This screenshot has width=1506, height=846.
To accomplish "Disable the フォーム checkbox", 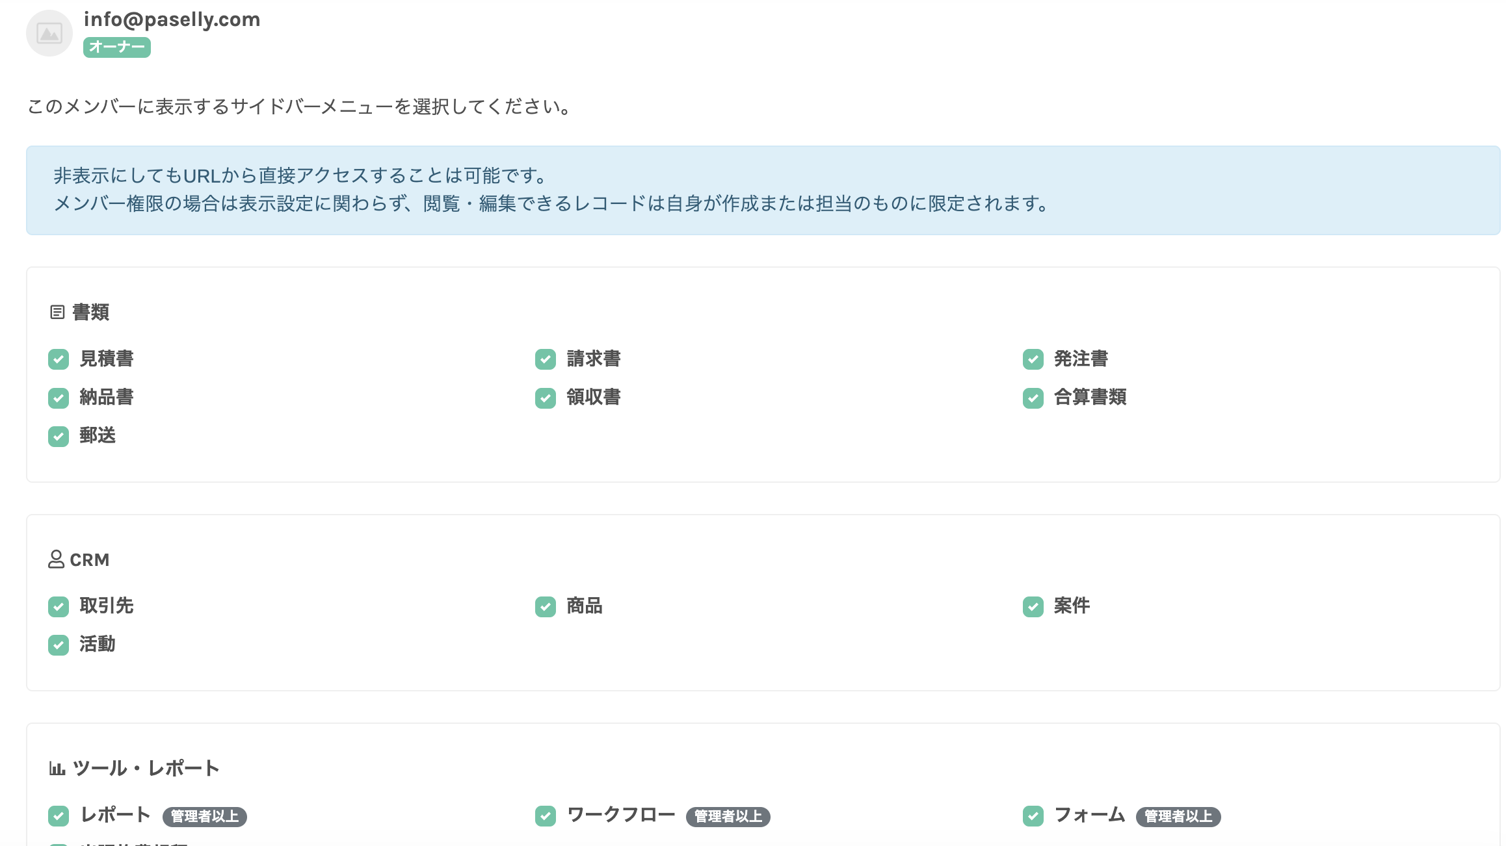I will click(x=1033, y=816).
